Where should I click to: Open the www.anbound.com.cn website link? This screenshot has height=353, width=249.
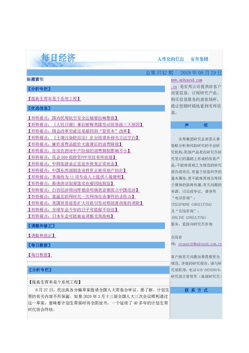pyautogui.click(x=187, y=80)
